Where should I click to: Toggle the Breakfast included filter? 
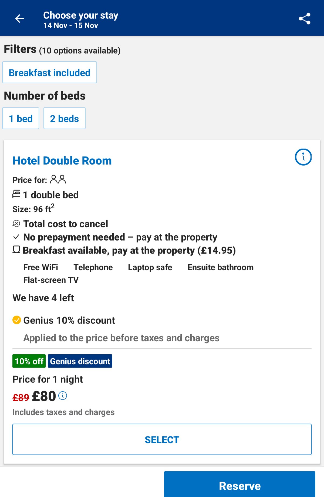(x=50, y=72)
